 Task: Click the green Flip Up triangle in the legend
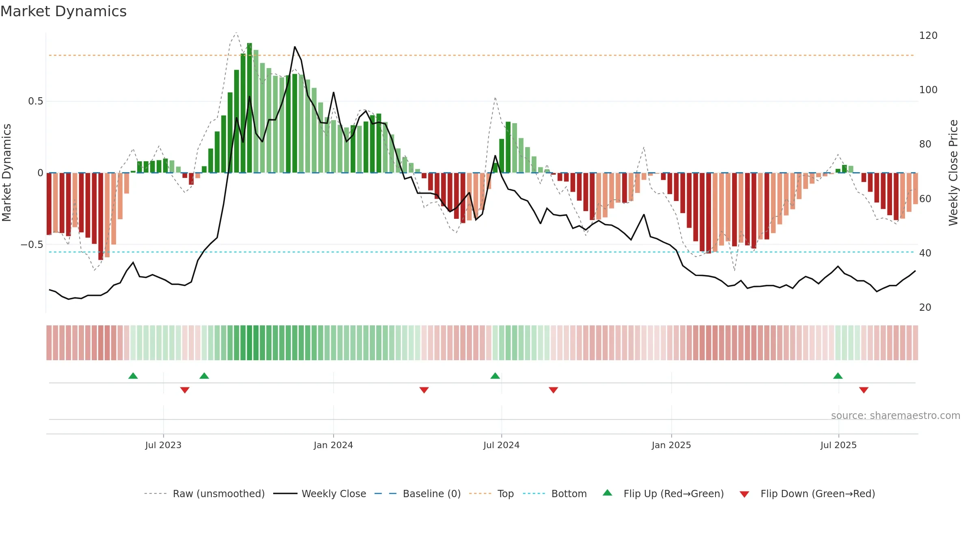608,493
